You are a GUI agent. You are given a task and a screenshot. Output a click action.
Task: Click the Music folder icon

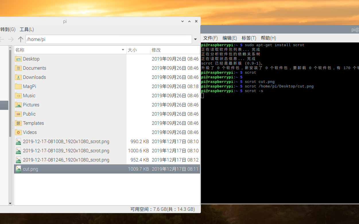click(x=18, y=96)
